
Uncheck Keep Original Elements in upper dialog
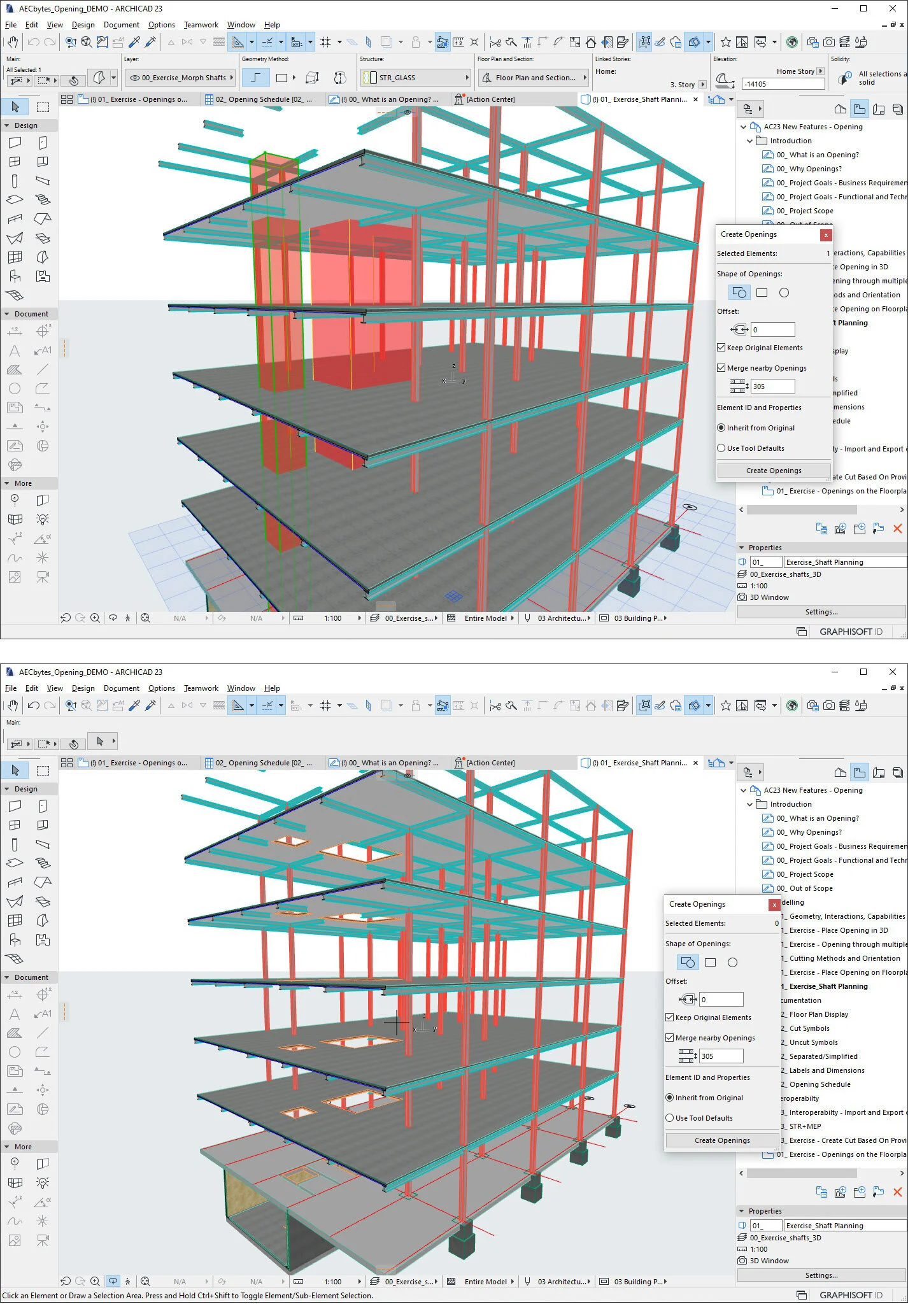(721, 348)
